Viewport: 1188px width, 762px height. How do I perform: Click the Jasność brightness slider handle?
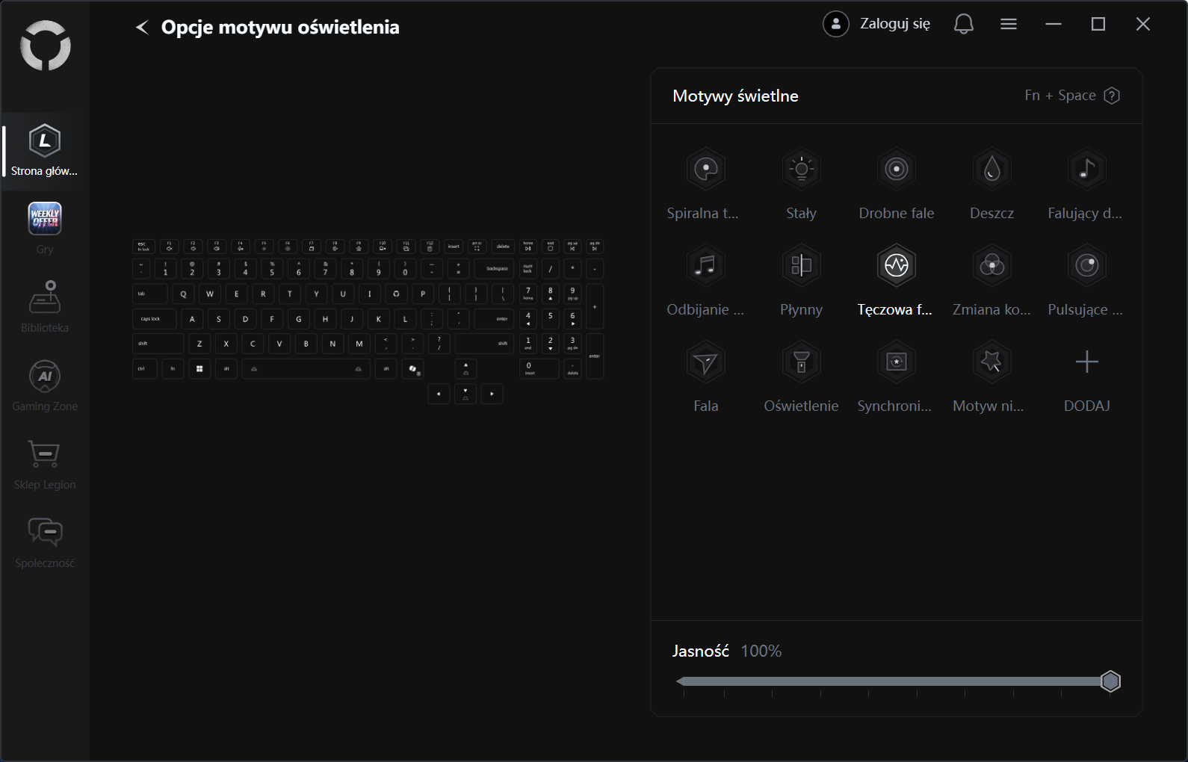pyautogui.click(x=1110, y=681)
